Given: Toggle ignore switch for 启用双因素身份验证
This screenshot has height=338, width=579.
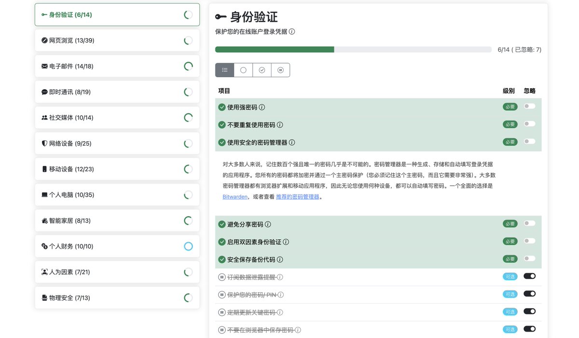Looking at the screenshot, I should click(x=529, y=241).
